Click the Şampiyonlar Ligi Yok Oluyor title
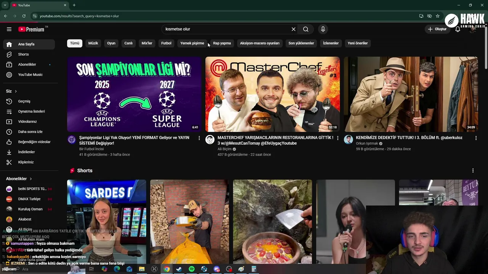The height and width of the screenshot is (274, 488). [x=134, y=140]
